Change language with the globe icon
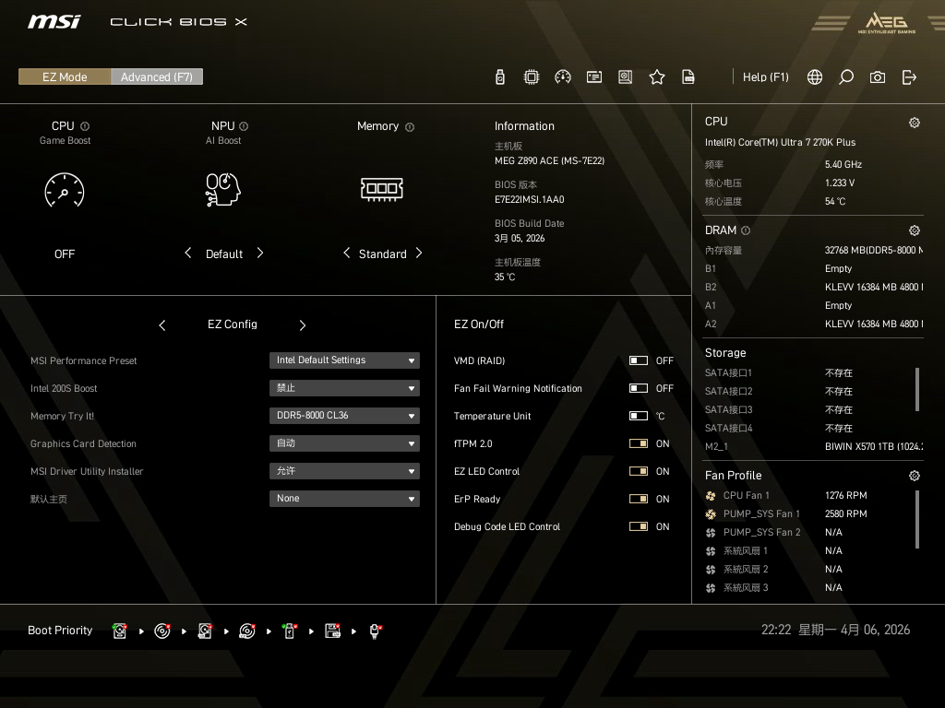This screenshot has width=945, height=708. pos(815,77)
